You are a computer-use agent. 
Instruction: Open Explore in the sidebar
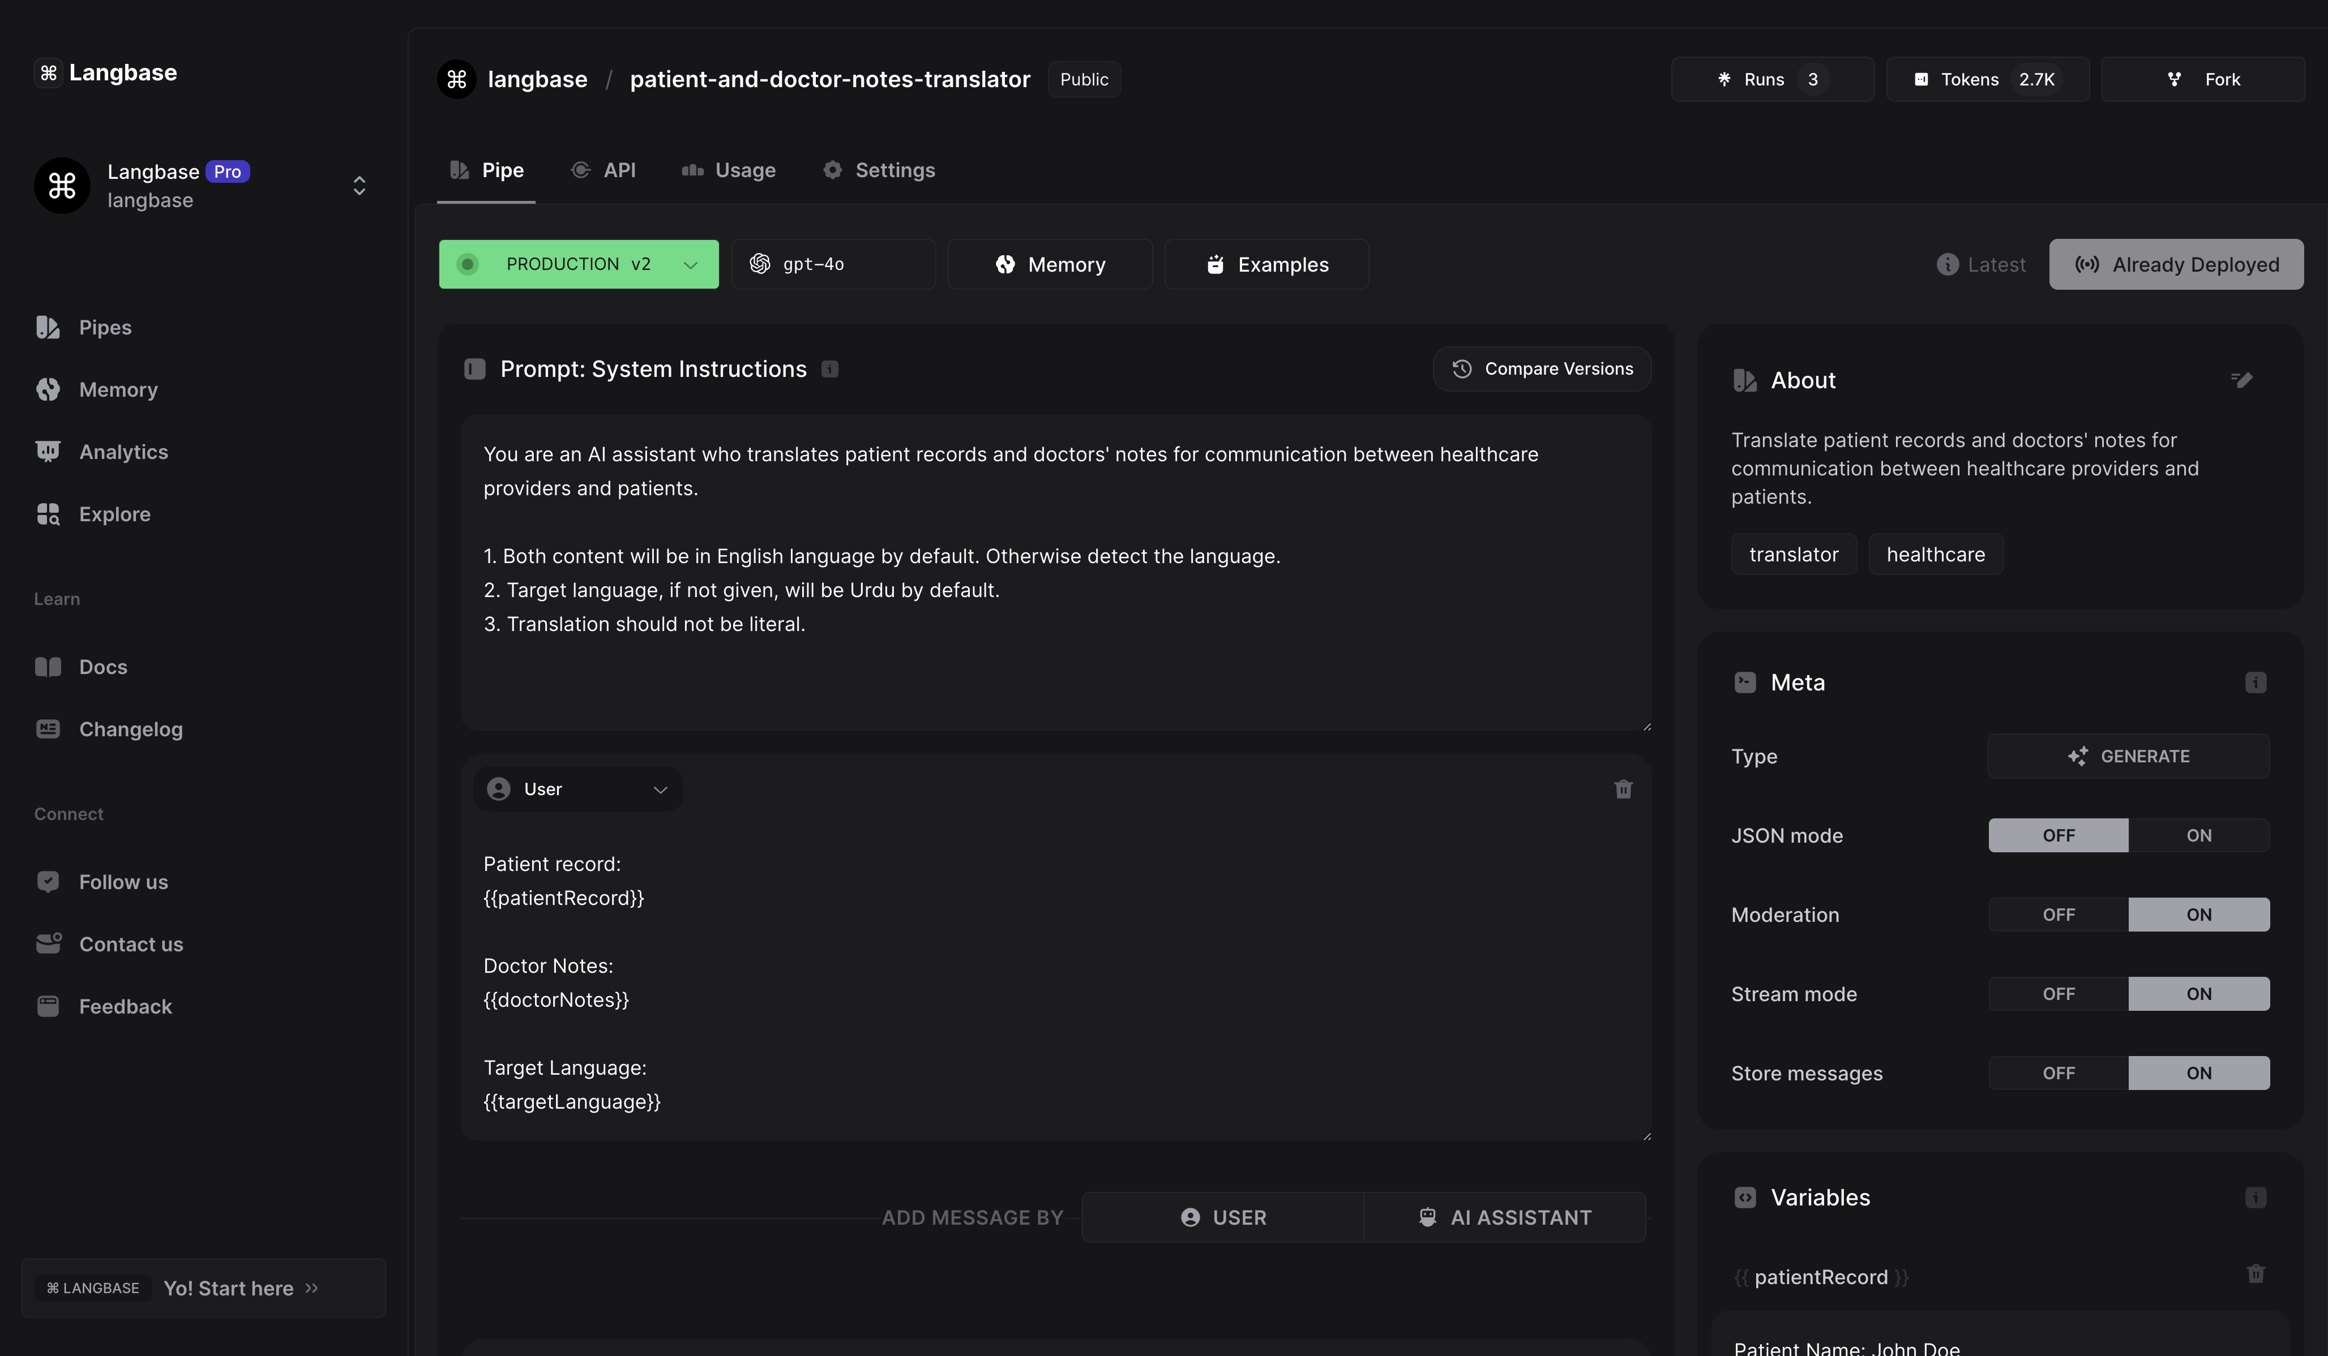pos(114,514)
